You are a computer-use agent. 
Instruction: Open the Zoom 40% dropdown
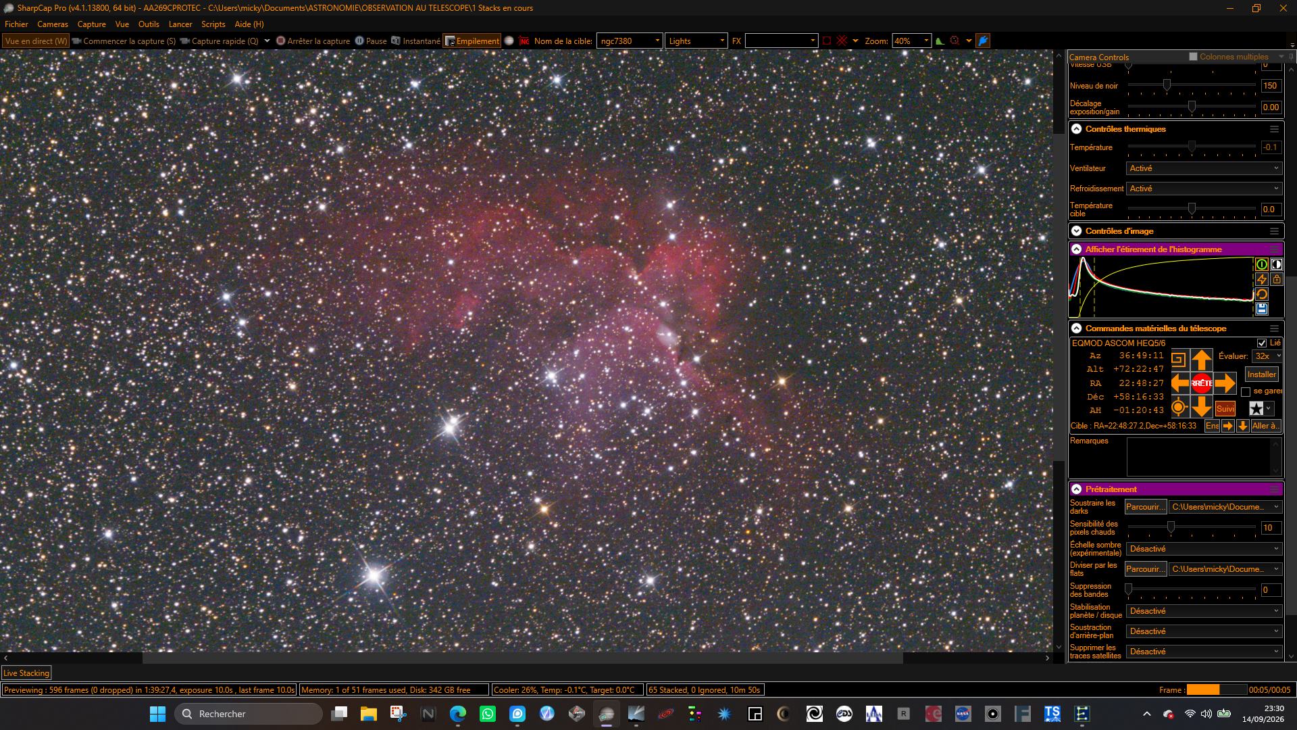(x=911, y=41)
